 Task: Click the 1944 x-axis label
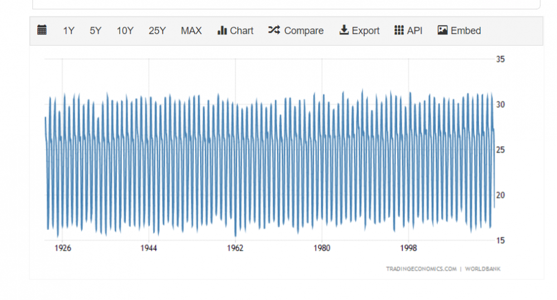pos(149,248)
